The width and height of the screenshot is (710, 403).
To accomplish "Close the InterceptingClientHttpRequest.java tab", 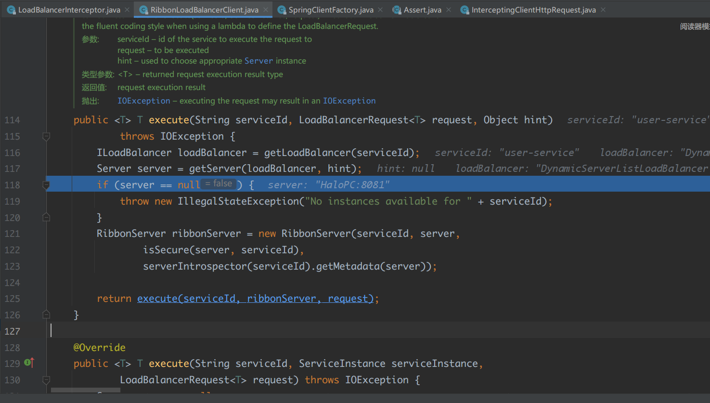I will tap(603, 10).
